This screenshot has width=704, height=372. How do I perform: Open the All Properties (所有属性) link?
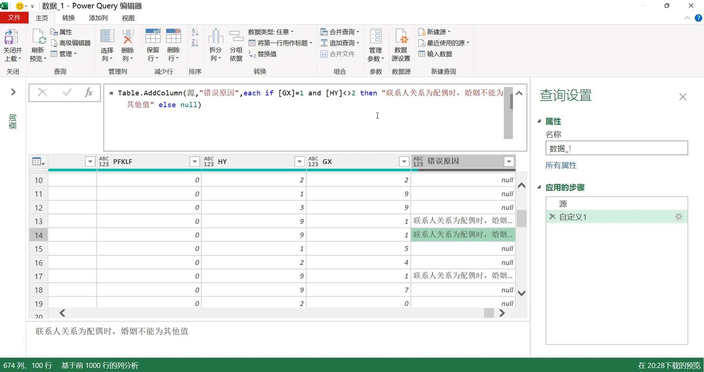click(x=561, y=165)
